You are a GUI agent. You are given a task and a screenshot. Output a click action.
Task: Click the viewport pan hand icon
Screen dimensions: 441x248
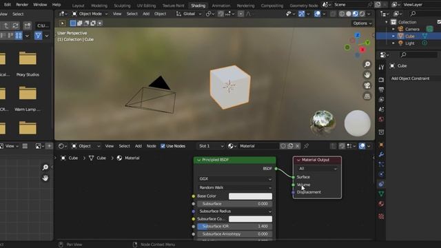tap(367, 75)
